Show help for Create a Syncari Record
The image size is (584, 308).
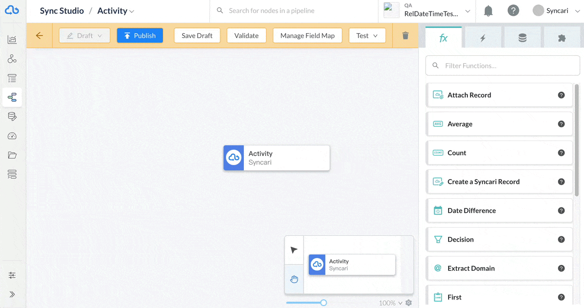point(561,181)
